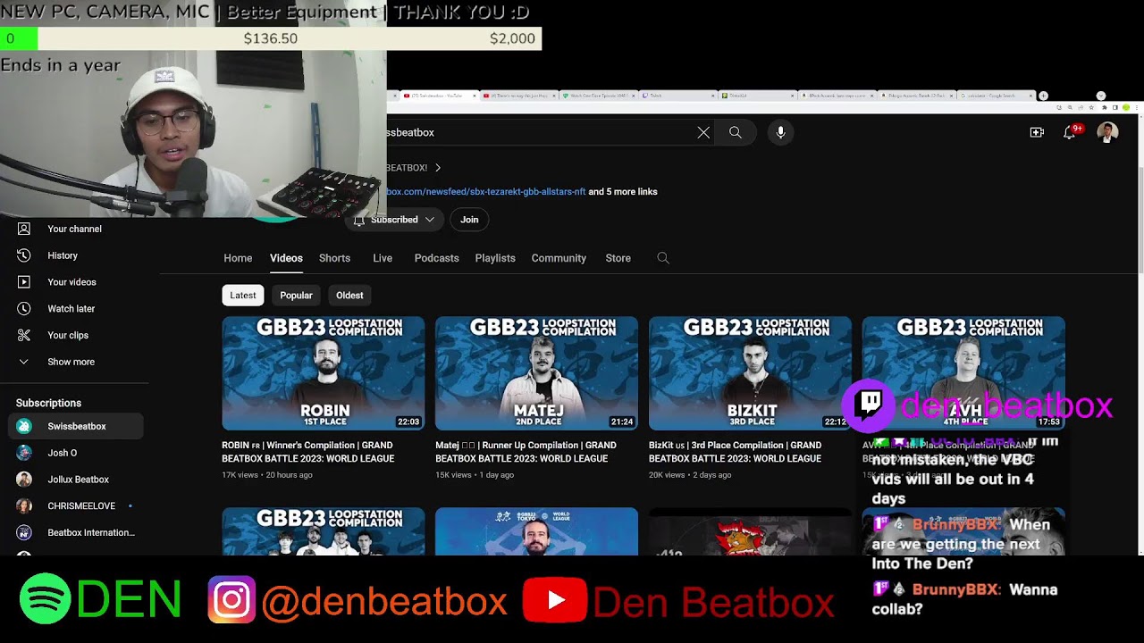Open the channel Home tab
1144x643 pixels.
pos(238,258)
